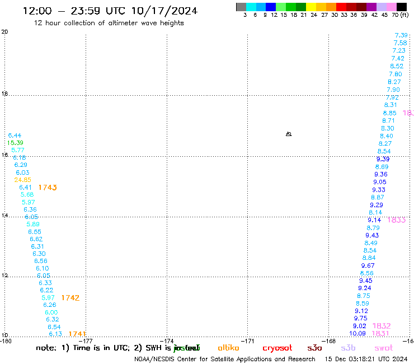Image resolution: width=414 pixels, height=364 pixels.
Task: Click the pink 70 ft legend swatch
Action: click(x=391, y=7)
